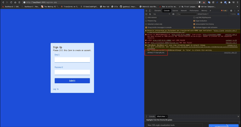
Task: Open the top context selector dropdown
Action: [161, 14]
